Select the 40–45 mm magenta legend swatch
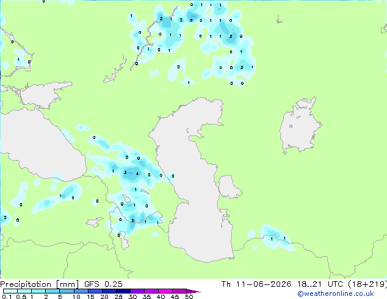The width and height of the screenshot is (387, 299). (165, 291)
